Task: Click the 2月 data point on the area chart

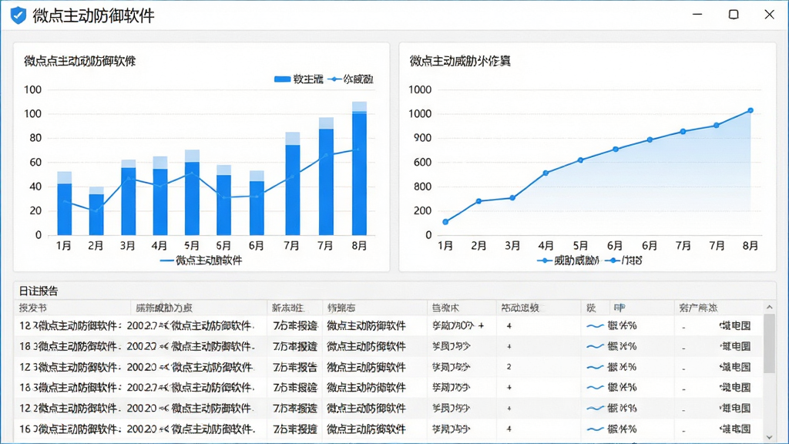Action: point(478,201)
